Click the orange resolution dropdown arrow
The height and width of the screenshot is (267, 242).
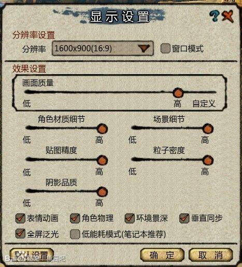coord(145,49)
